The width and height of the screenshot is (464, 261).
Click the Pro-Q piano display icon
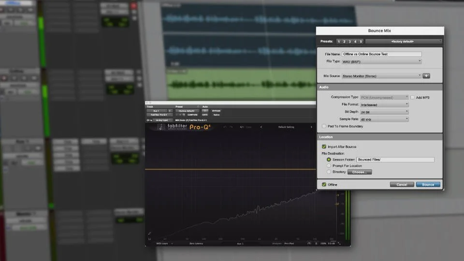click(149, 239)
